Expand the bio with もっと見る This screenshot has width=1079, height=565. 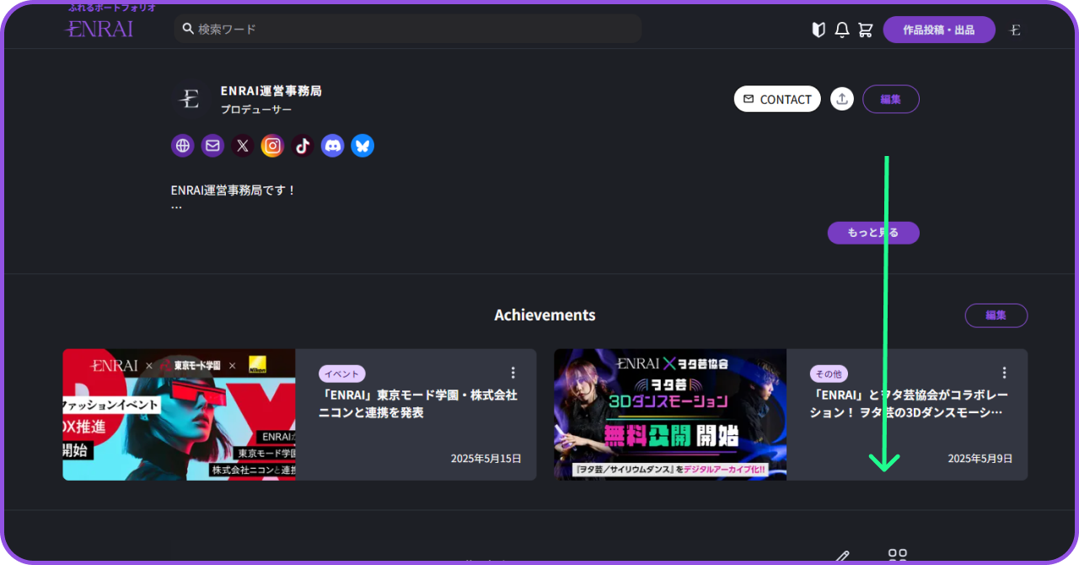point(873,233)
